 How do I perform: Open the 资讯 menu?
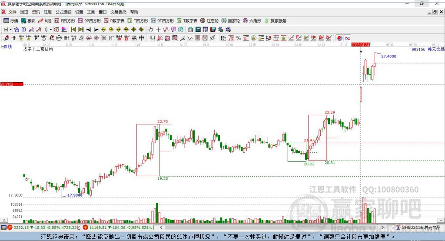(x=36, y=12)
